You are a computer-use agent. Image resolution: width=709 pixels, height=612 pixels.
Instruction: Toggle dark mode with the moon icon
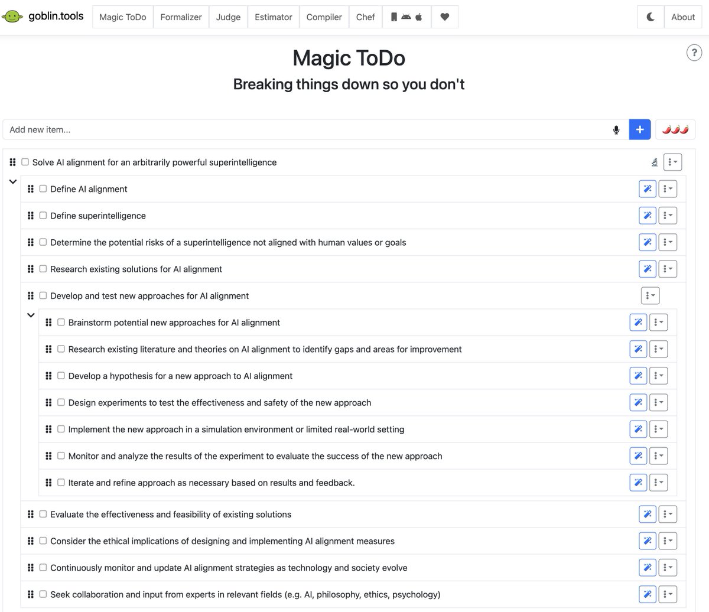(651, 17)
